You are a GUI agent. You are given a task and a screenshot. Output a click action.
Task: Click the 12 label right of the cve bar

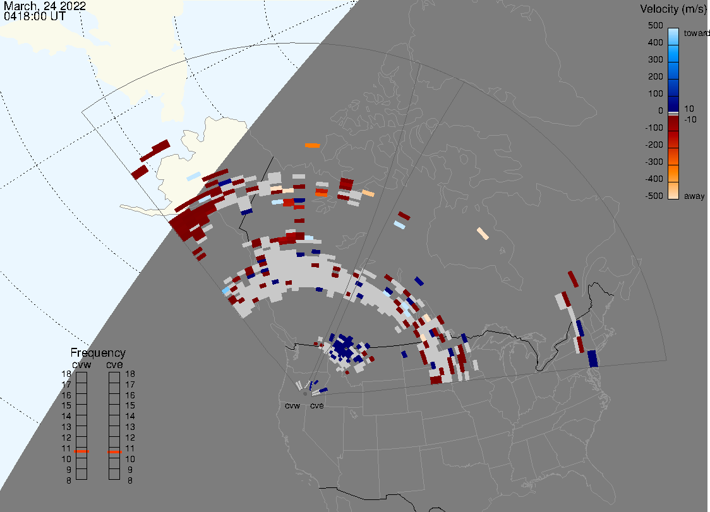pyautogui.click(x=130, y=438)
